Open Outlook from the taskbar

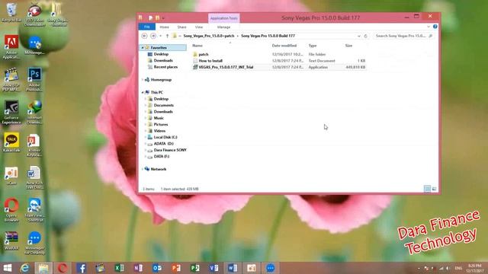157,268
